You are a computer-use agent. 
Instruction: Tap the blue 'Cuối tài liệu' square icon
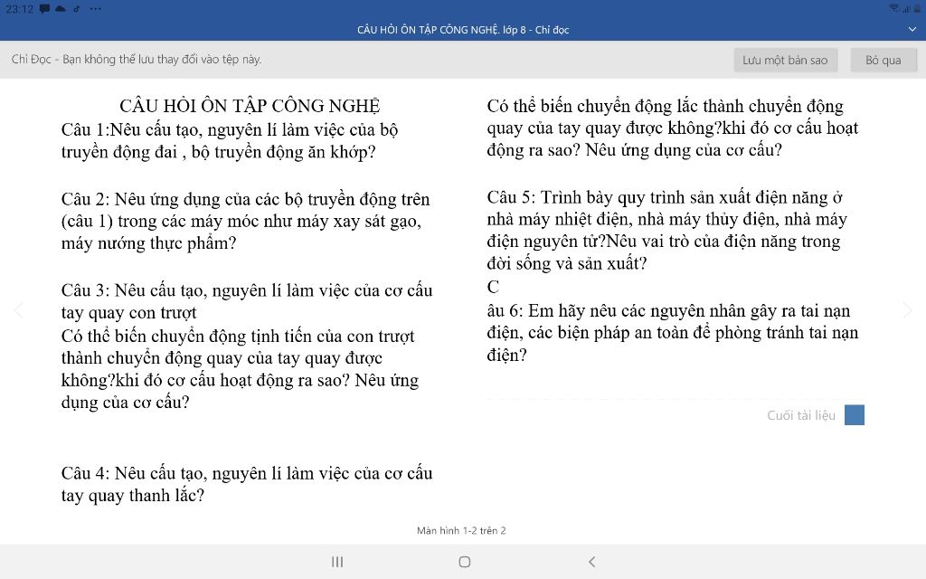pos(855,414)
